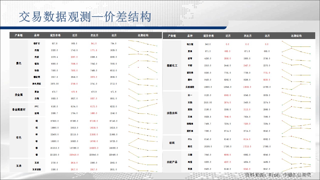Select the 能源化工 category cell
Image resolution: width=320 pixels, height=180 pixels.
172,65
